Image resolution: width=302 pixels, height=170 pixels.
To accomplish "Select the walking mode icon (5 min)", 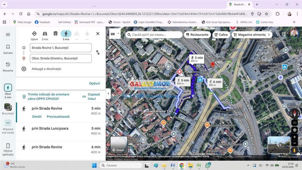I will click(66, 34).
